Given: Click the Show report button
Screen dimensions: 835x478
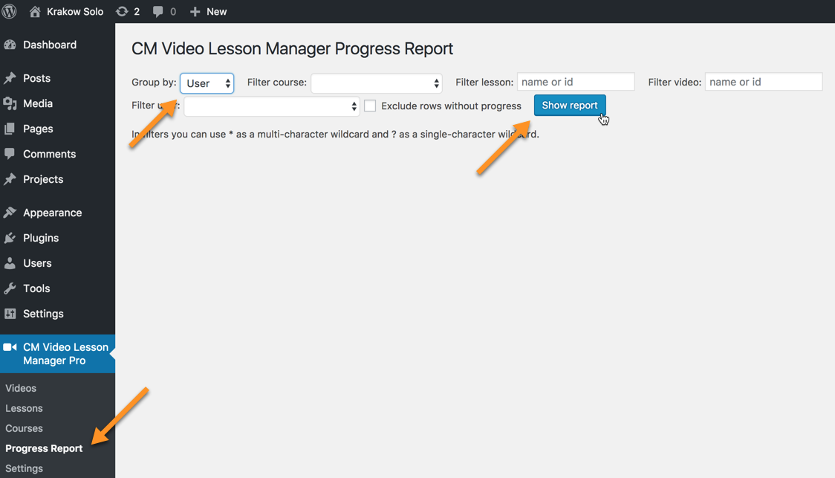Looking at the screenshot, I should [x=570, y=106].
